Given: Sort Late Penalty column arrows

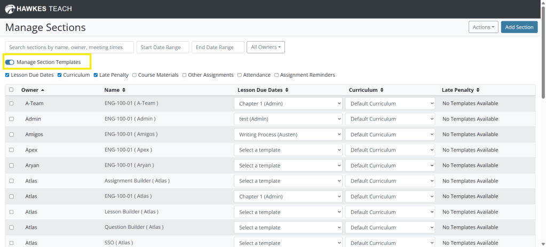Looking at the screenshot, I should click(x=478, y=90).
